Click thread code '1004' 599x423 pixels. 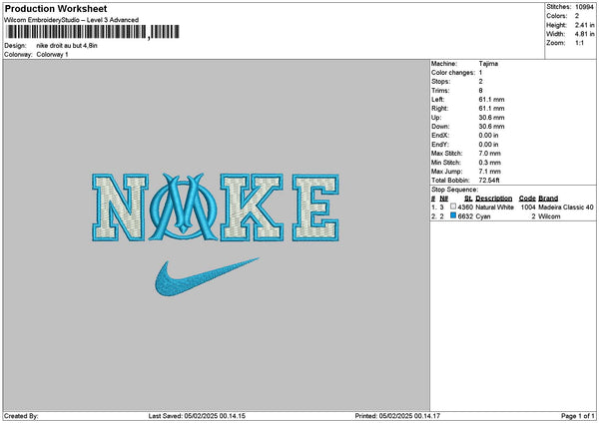[528, 207]
